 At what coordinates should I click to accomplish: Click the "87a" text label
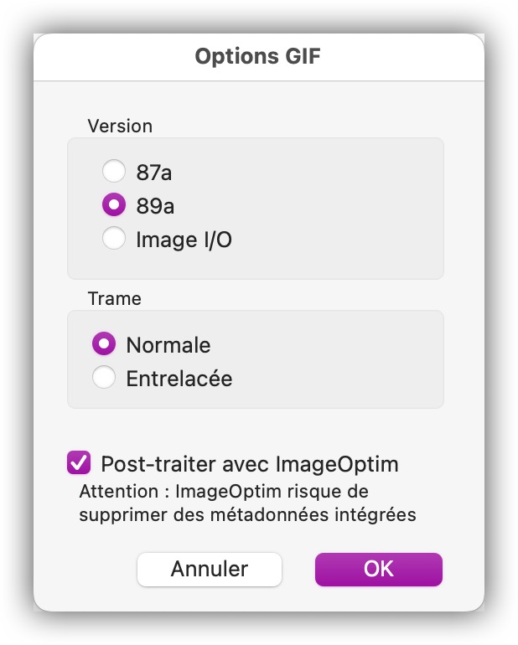[154, 173]
